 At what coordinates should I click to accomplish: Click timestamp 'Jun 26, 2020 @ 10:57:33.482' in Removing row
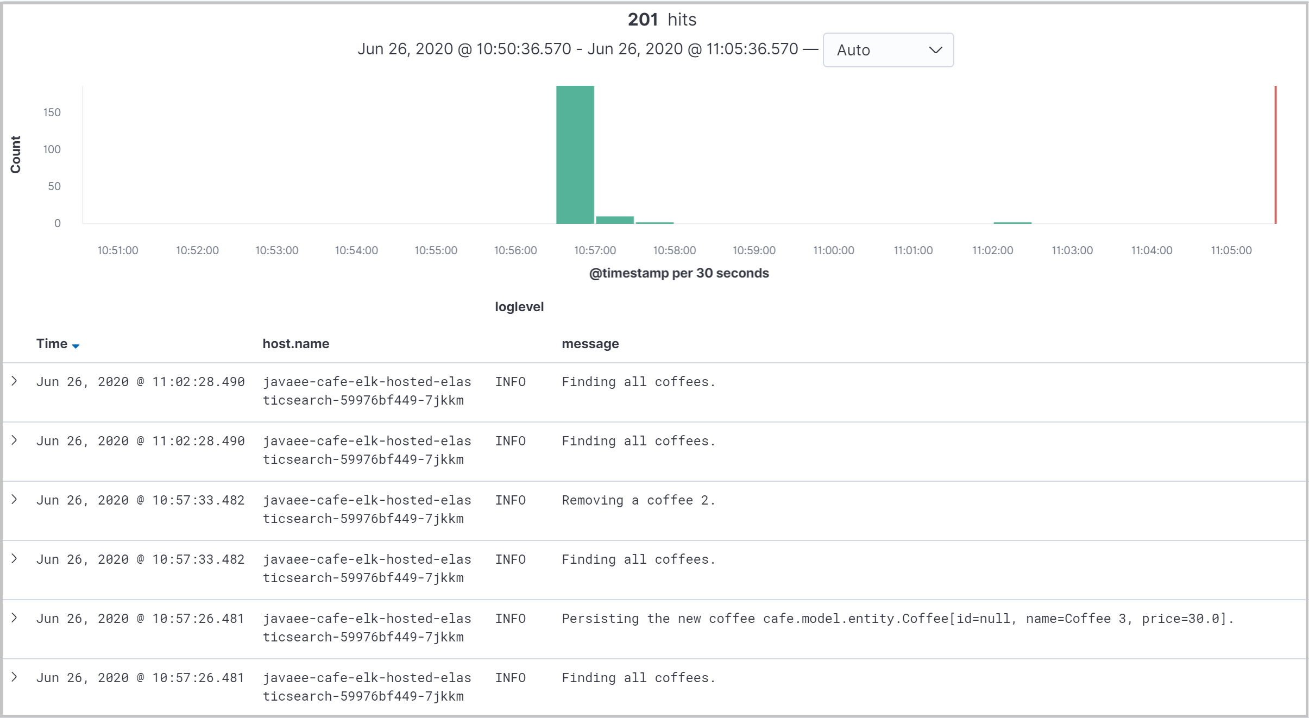point(141,500)
